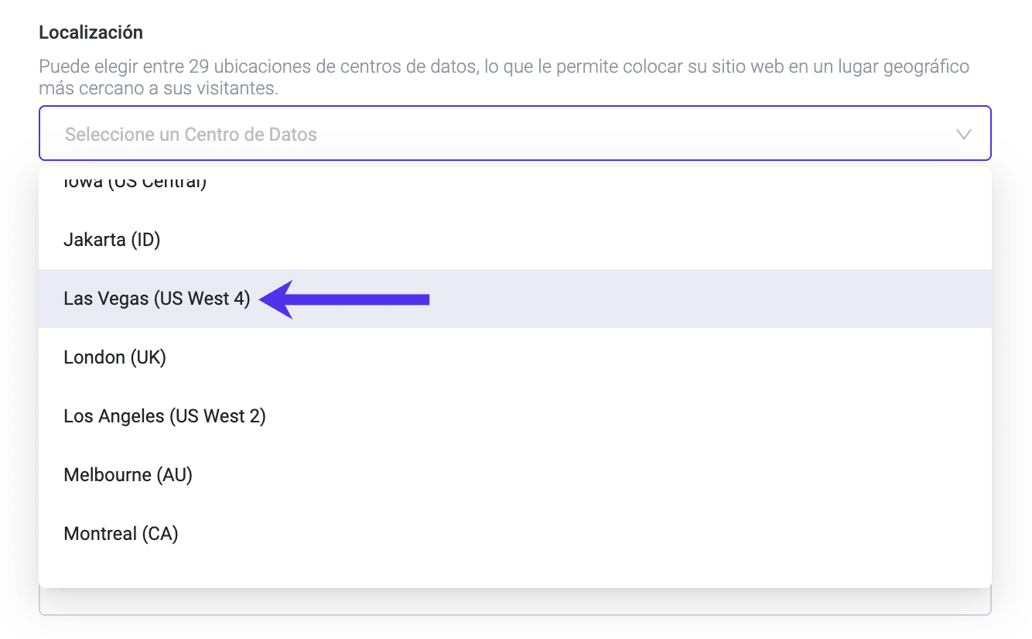Click the 'más cercano a sus visitantes' text line
This screenshot has width=1032, height=639.
[x=158, y=88]
